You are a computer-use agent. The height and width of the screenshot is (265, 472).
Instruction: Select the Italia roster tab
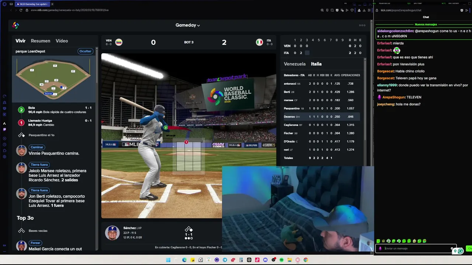point(316,64)
